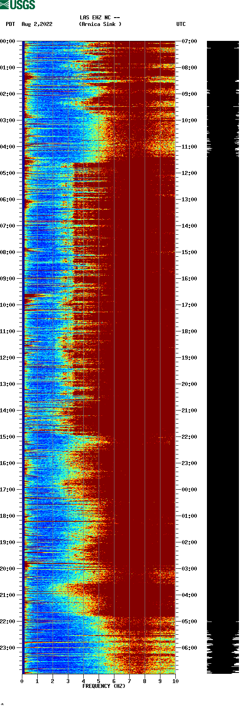
Task: Click 02:00 on the PDT time axis
Action: [8, 94]
